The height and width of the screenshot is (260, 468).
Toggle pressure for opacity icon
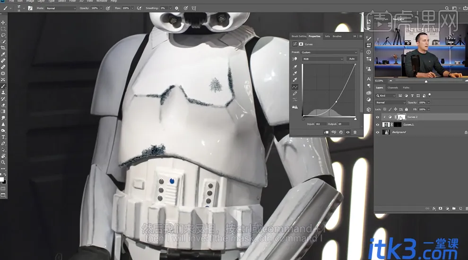click(108, 8)
